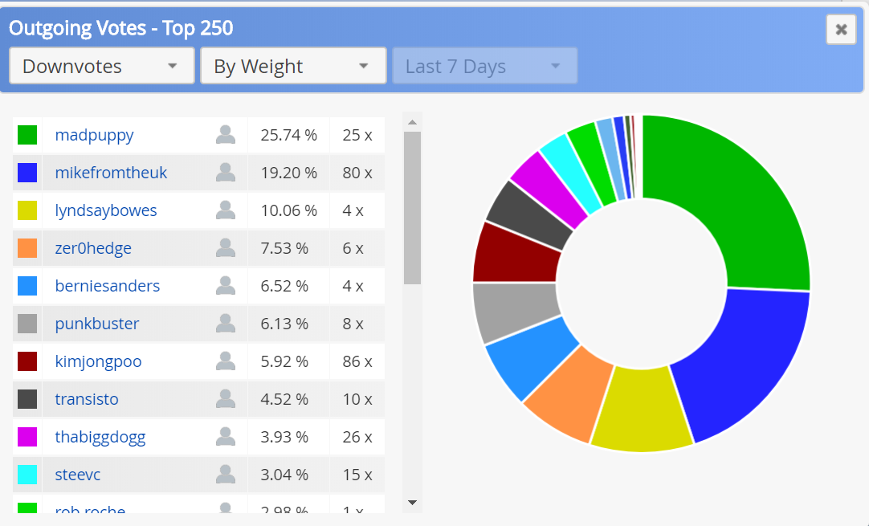The width and height of the screenshot is (869, 526).
Task: Click the scroll up arrow of the list
Action: [x=412, y=122]
